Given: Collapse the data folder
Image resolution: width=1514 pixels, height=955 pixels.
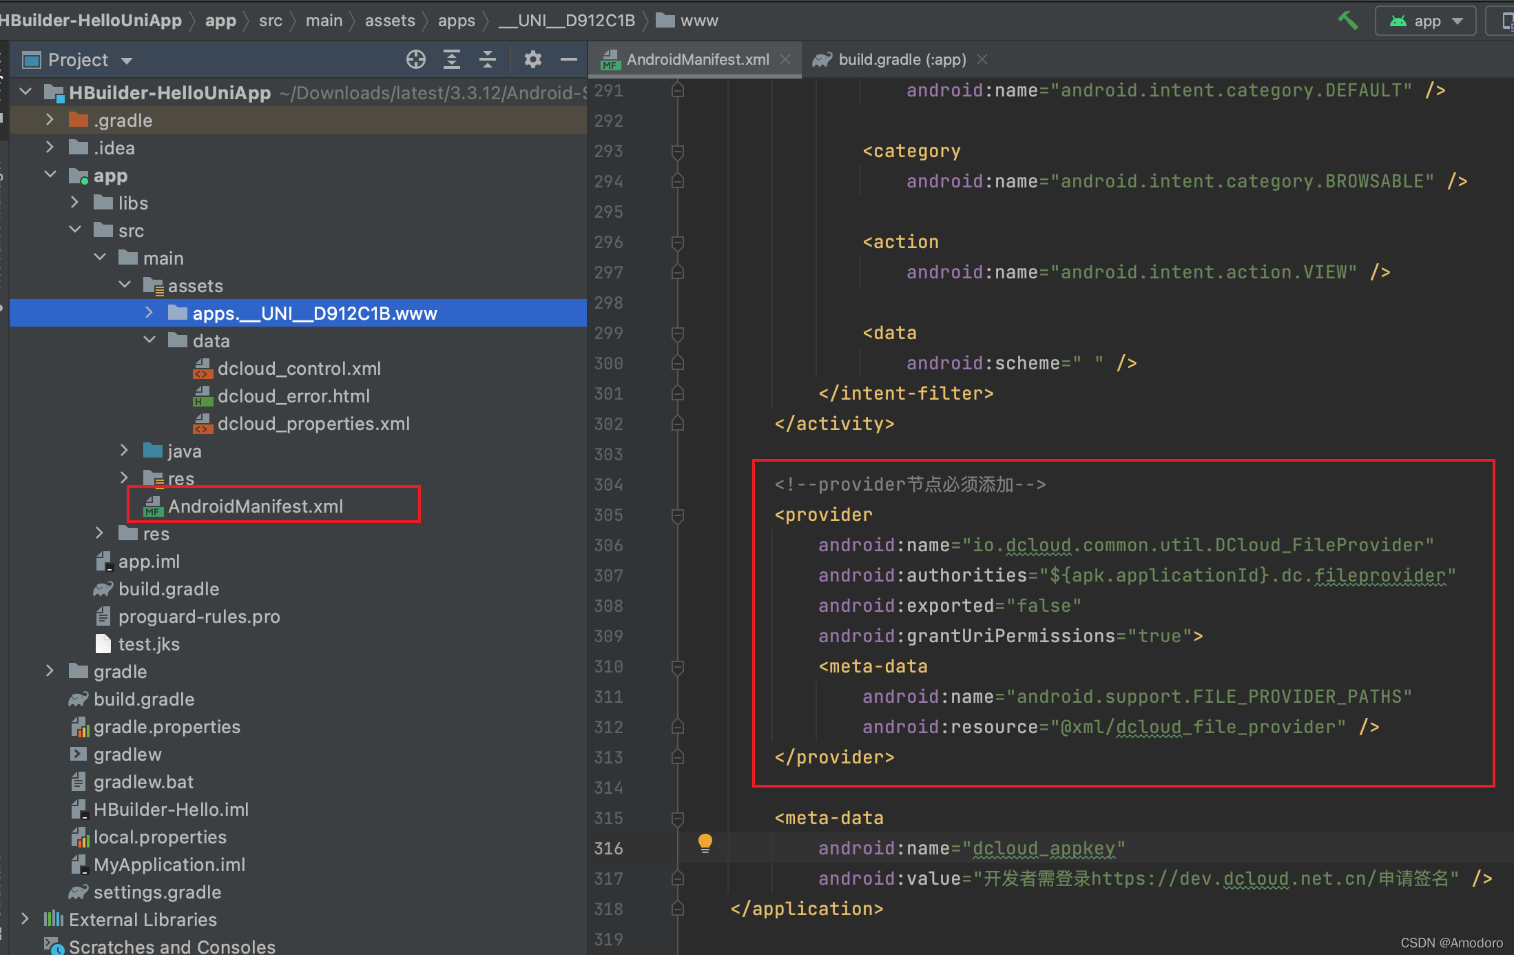Looking at the screenshot, I should click(149, 340).
